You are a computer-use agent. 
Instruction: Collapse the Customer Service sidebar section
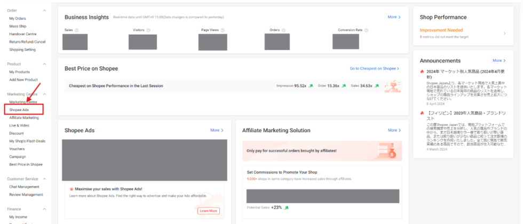(45, 179)
